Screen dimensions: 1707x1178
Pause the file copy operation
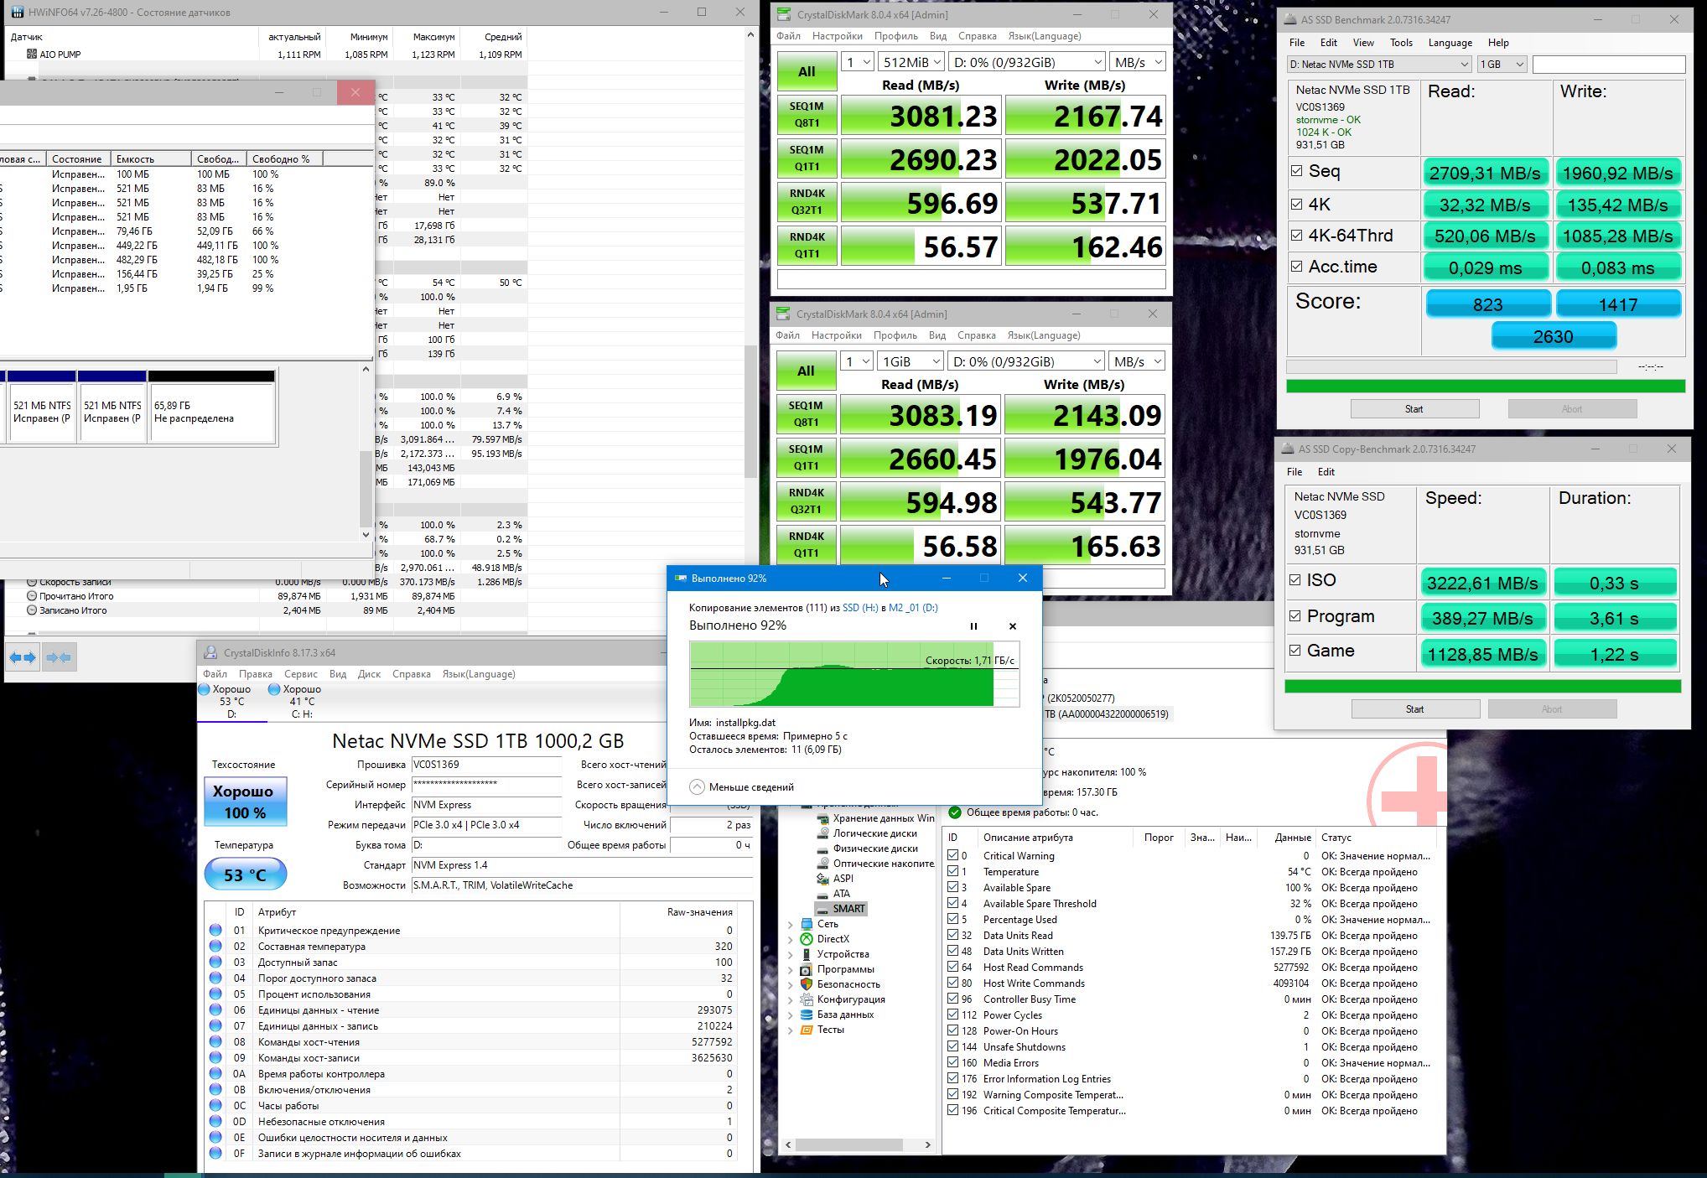pos(973,626)
